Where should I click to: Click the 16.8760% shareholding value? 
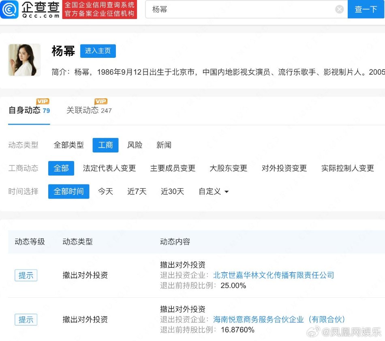[237, 330]
